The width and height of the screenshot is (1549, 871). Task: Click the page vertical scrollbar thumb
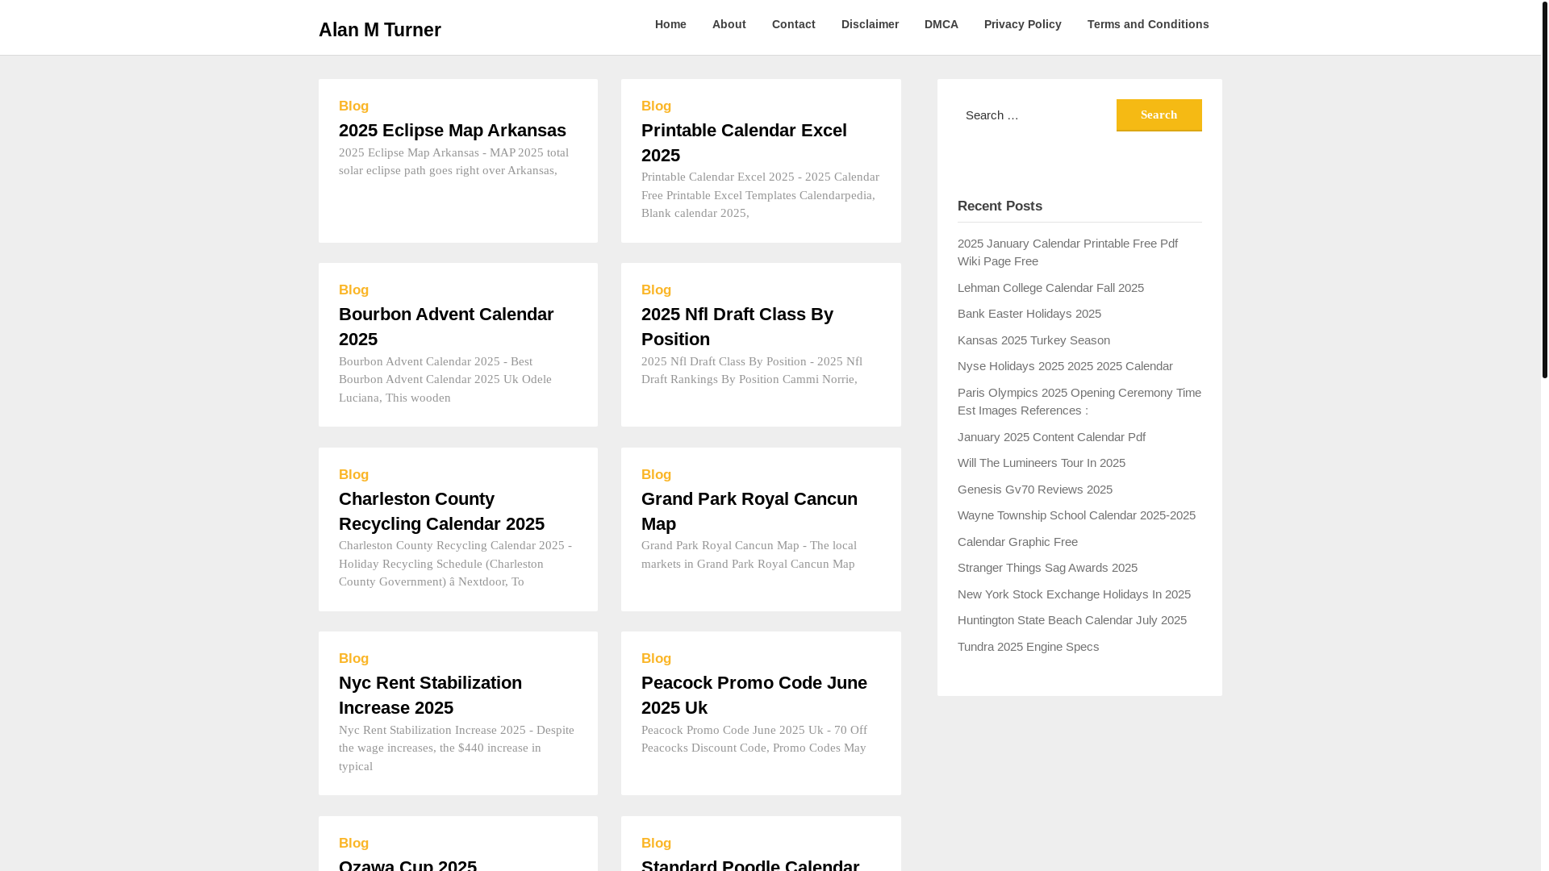pyautogui.click(x=1545, y=190)
